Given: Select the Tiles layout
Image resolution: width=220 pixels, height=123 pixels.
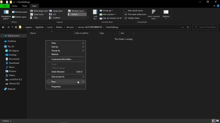Looking at the screenshot, I should click(34, 18).
